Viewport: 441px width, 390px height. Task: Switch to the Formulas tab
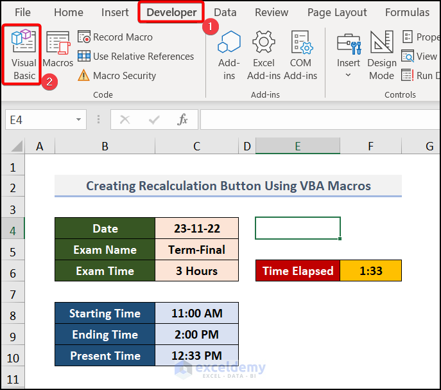click(407, 12)
